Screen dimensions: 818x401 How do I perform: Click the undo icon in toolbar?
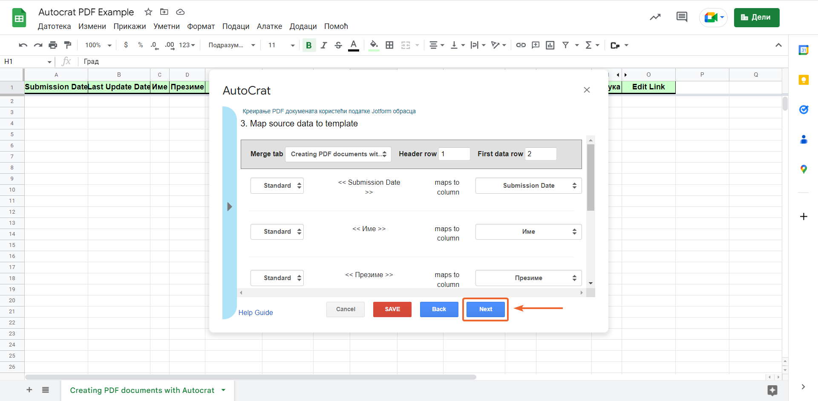click(23, 45)
